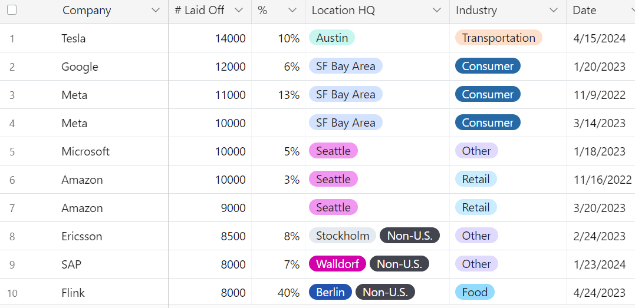The width and height of the screenshot is (635, 308).
Task: Select row number 5
Action: click(x=12, y=151)
